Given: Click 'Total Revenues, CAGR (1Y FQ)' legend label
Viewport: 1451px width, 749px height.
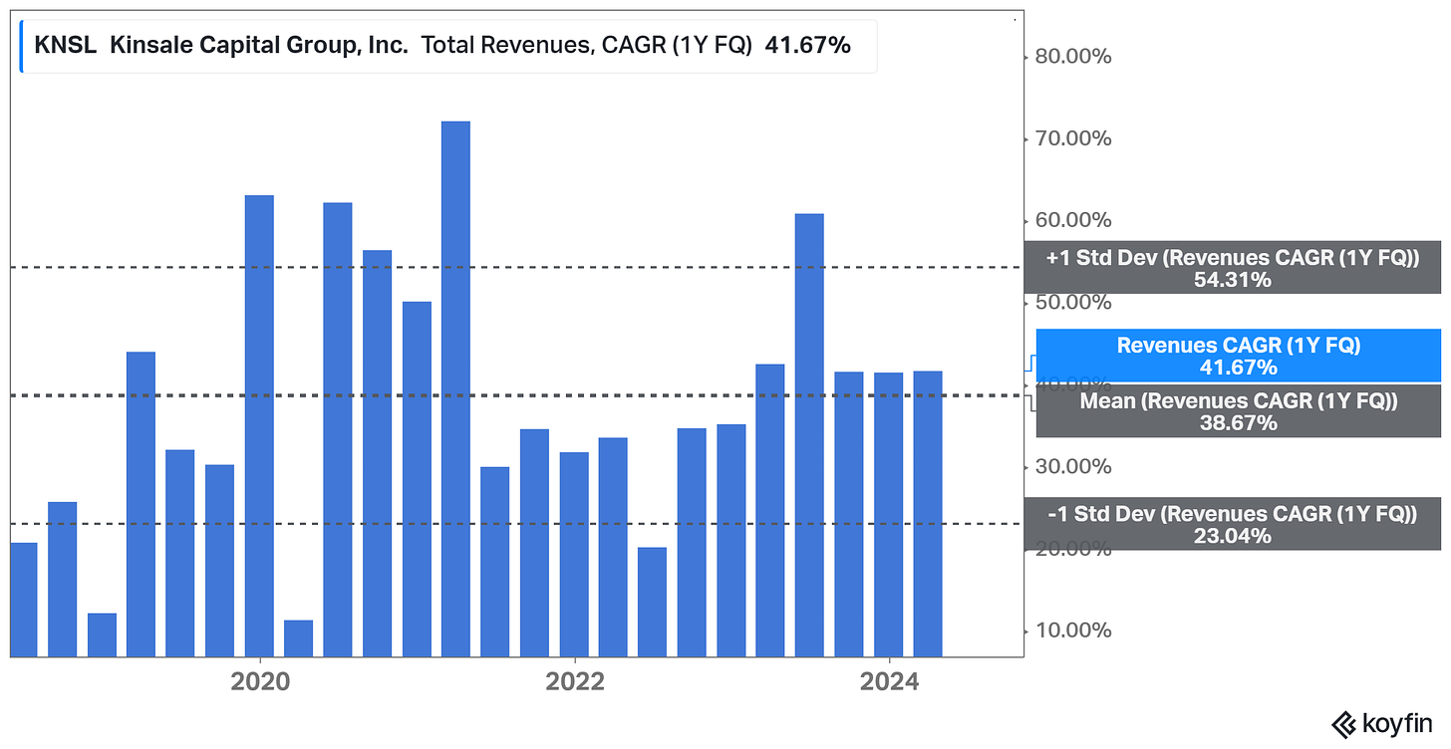Looking at the screenshot, I should point(587,45).
